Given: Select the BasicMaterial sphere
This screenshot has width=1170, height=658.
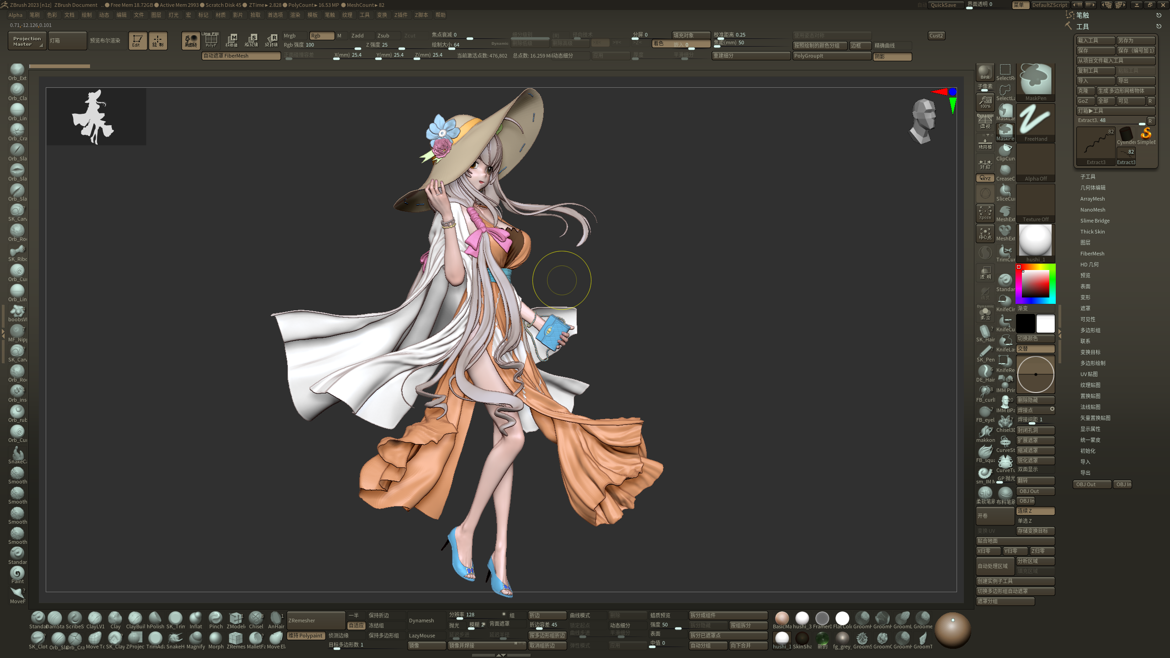Looking at the screenshot, I should tap(782, 619).
